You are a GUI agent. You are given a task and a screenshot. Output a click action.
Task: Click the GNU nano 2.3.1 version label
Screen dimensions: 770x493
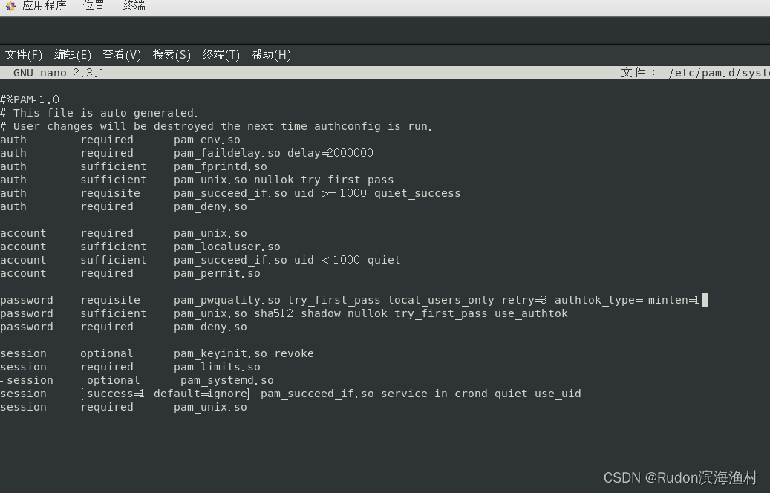click(x=58, y=73)
